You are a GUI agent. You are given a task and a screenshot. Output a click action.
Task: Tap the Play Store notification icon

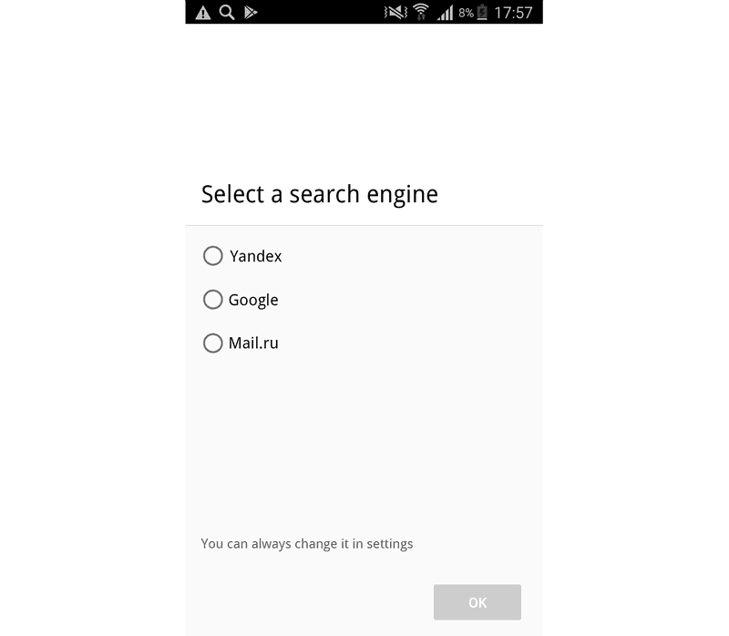pos(250,12)
